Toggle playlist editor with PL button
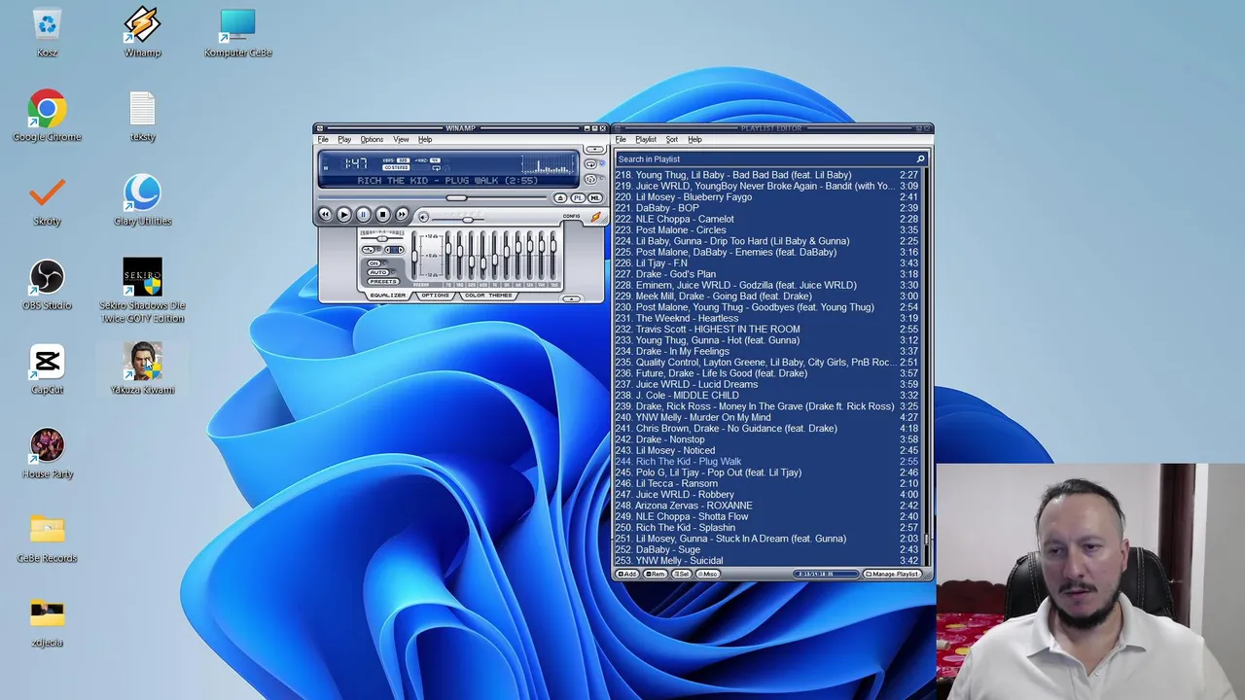 click(x=578, y=198)
